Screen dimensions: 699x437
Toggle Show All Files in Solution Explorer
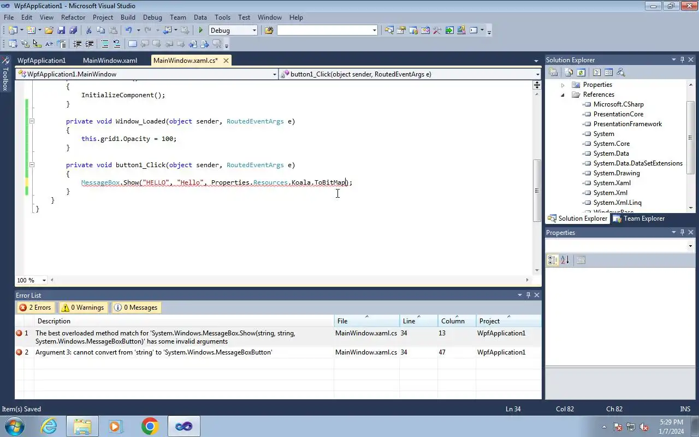click(x=569, y=72)
